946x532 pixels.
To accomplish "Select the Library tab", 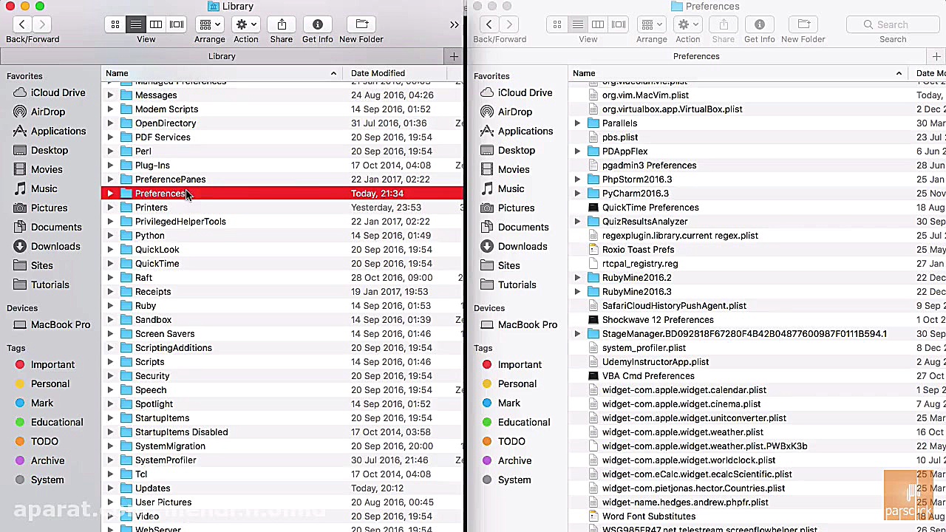I will point(222,56).
